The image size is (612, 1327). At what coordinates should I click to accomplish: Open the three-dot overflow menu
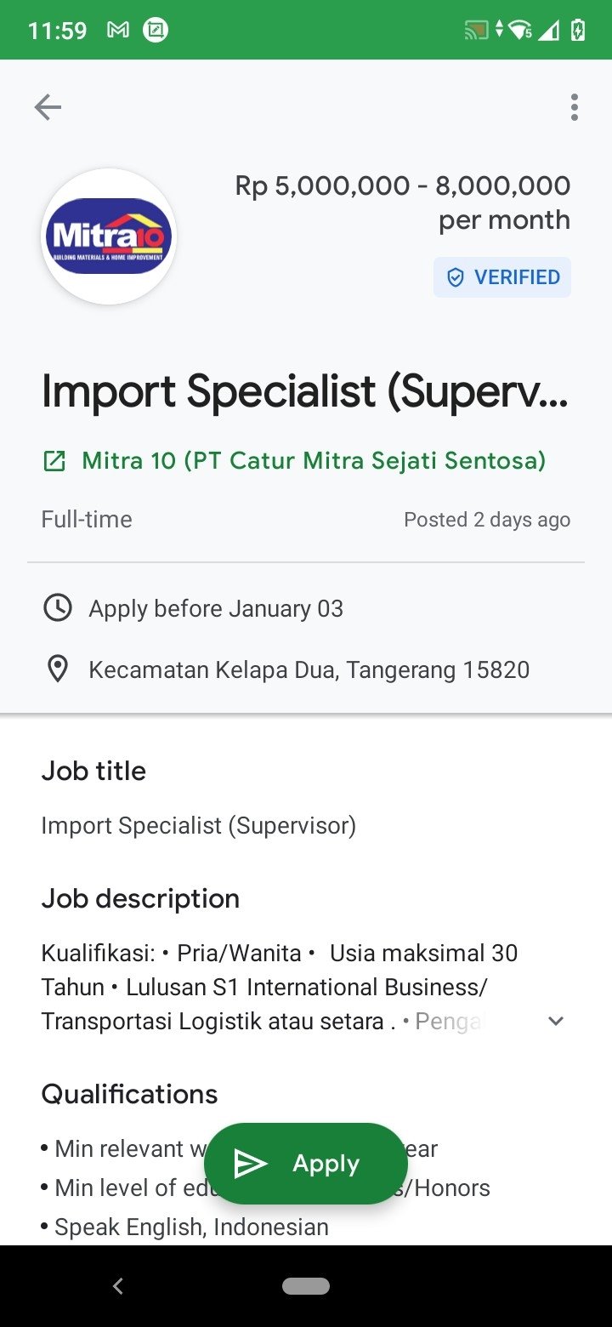click(x=575, y=107)
